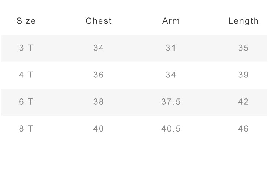The height and width of the screenshot is (189, 268).
Task: Click chest value 36 for 4 T
Action: click(x=99, y=75)
